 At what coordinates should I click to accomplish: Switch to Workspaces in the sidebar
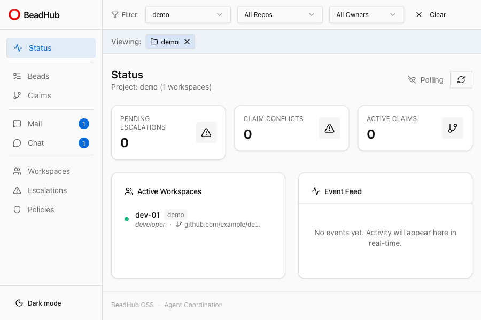coord(48,171)
